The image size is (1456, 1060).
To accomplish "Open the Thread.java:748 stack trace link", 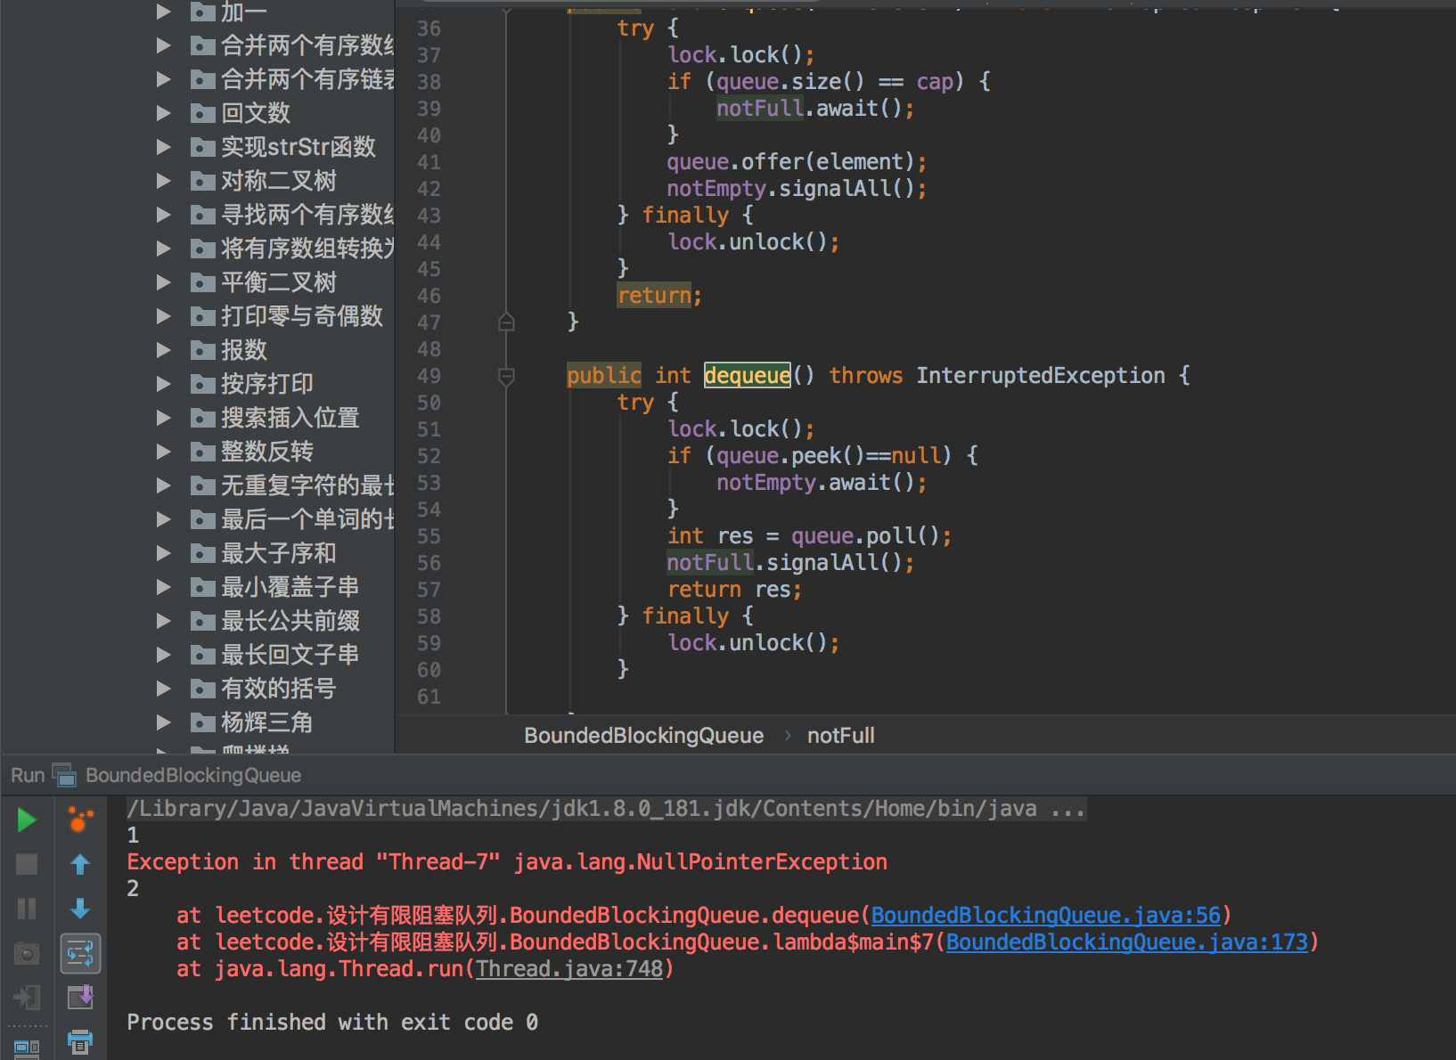I will point(569,969).
